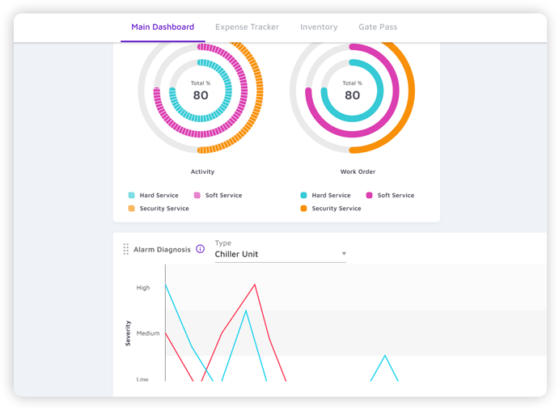Viewport: 559px width, 410px height.
Task: Click the Work Order chart title label
Action: (x=358, y=171)
